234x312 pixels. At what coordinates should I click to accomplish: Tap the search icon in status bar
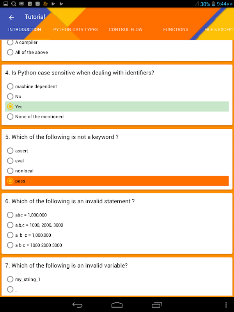click(x=14, y=4)
